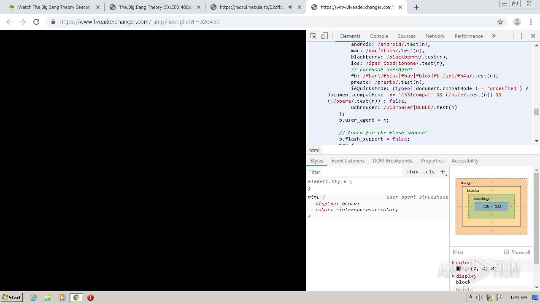Viewport: 540px width, 303px height.
Task: Close the DevTools panel
Action: click(533, 36)
